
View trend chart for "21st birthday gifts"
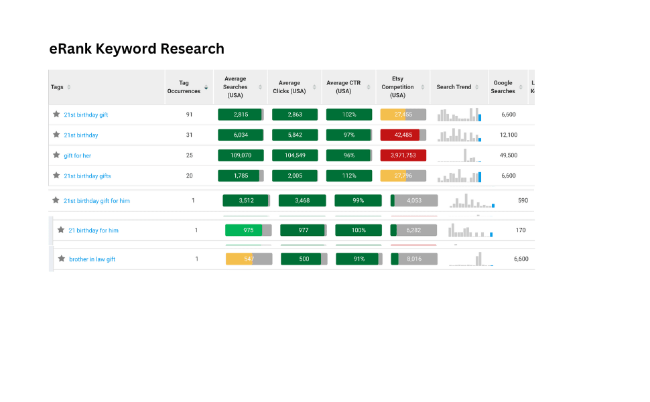click(459, 176)
